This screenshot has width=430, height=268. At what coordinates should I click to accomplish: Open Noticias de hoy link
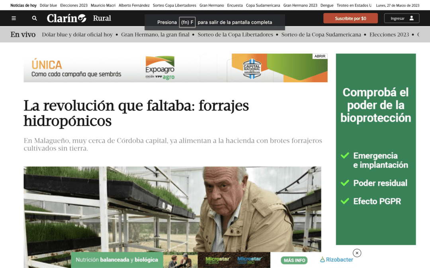[x=23, y=5]
